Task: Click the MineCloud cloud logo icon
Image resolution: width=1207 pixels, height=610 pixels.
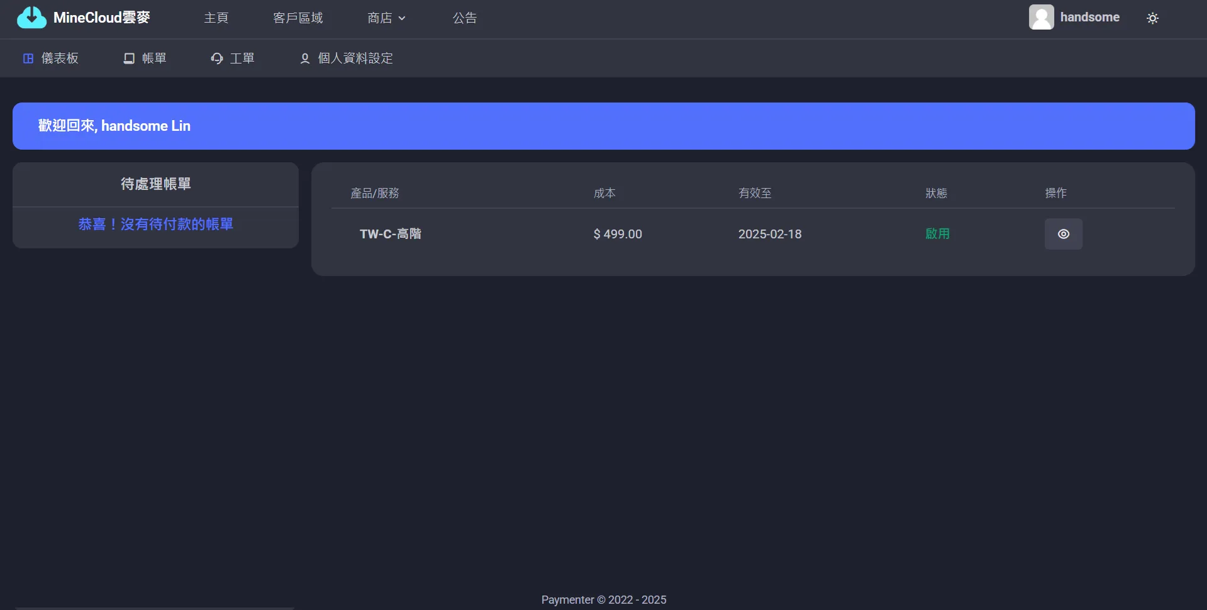Action: pyautogui.click(x=31, y=18)
